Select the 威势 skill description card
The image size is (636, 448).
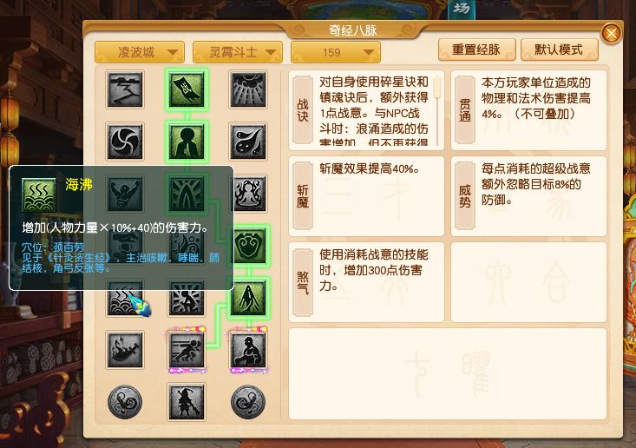point(528,196)
